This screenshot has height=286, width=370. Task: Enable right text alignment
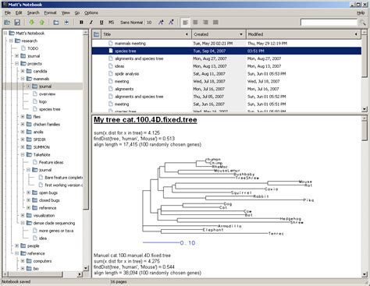click(205, 23)
